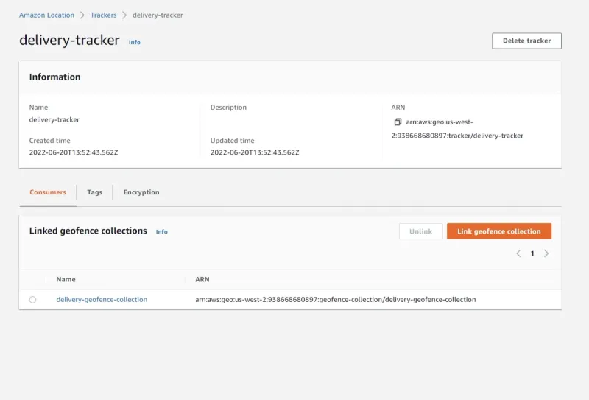Viewport: 589px width, 400px height.
Task: Open the Consumers tab
Action: 48,192
